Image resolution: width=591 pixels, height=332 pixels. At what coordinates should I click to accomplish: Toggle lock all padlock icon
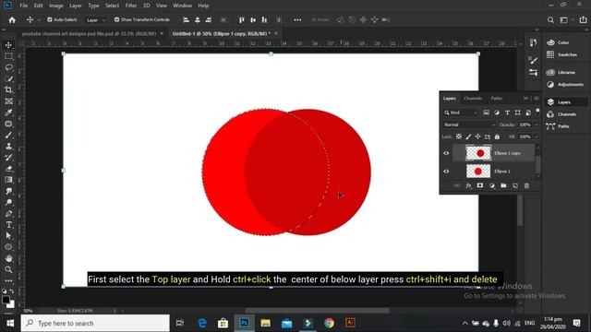point(497,136)
